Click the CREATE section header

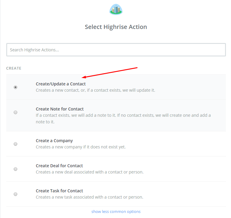(x=14, y=68)
